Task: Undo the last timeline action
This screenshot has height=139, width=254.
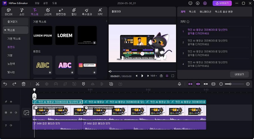Action: (5, 84)
